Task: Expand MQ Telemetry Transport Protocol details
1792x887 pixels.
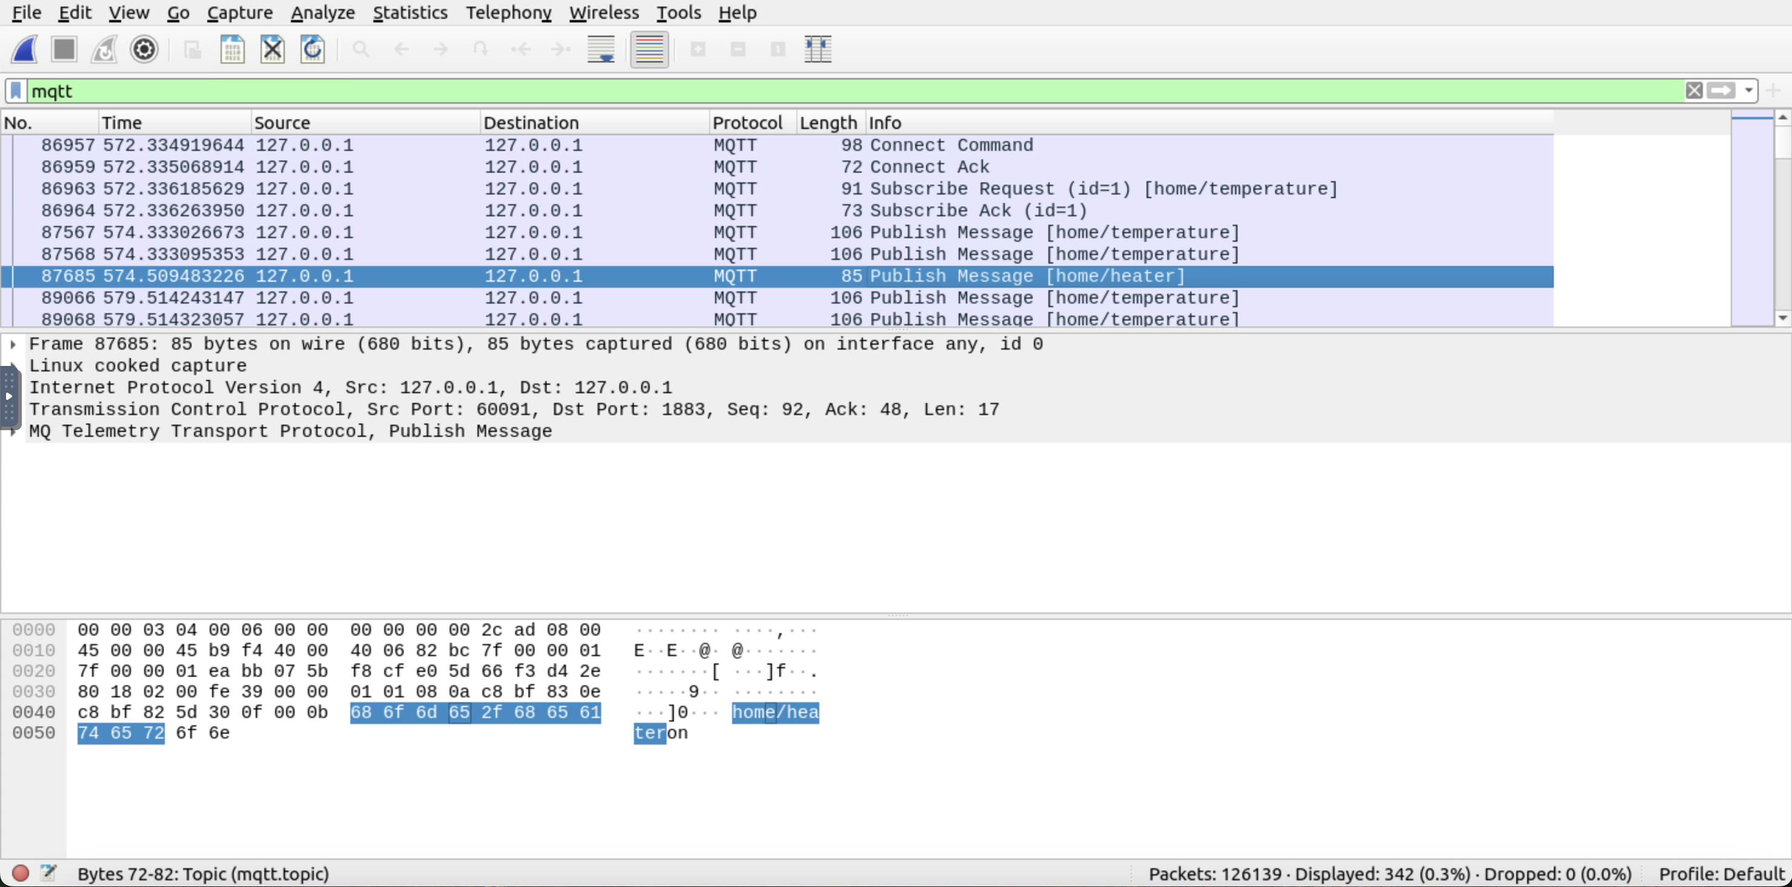Action: tap(13, 431)
